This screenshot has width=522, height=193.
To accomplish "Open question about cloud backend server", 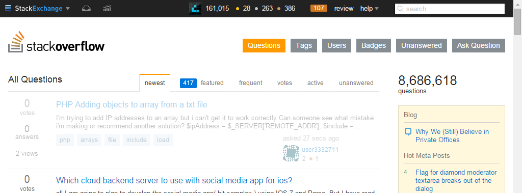I will pos(174,181).
